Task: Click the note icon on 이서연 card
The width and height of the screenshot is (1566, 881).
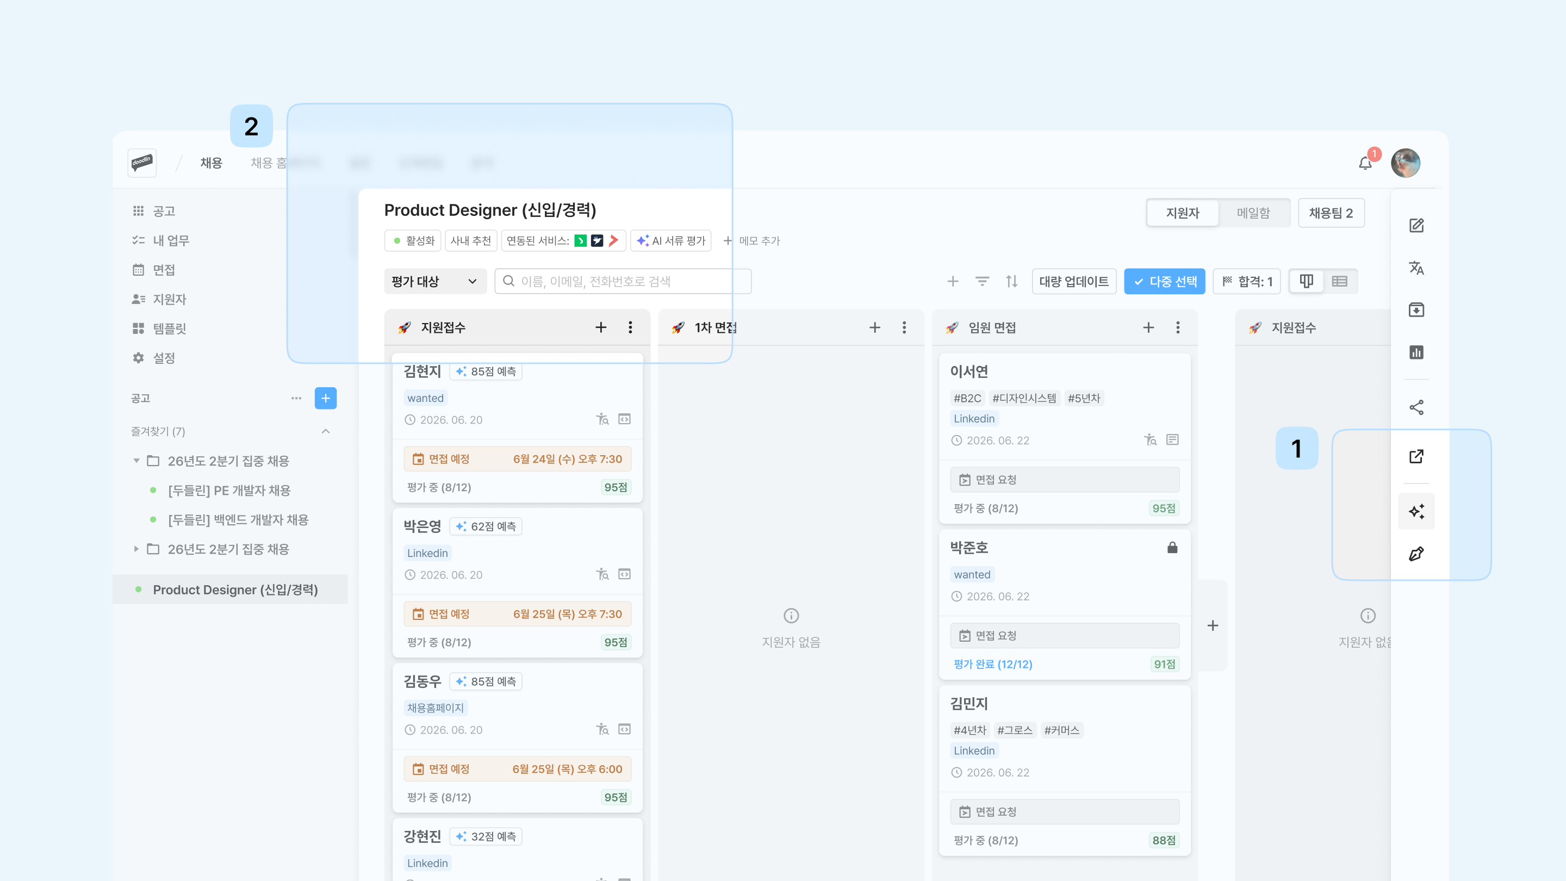Action: pyautogui.click(x=1173, y=439)
